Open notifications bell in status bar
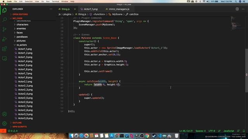This screenshot has height=139, width=248. point(244,131)
